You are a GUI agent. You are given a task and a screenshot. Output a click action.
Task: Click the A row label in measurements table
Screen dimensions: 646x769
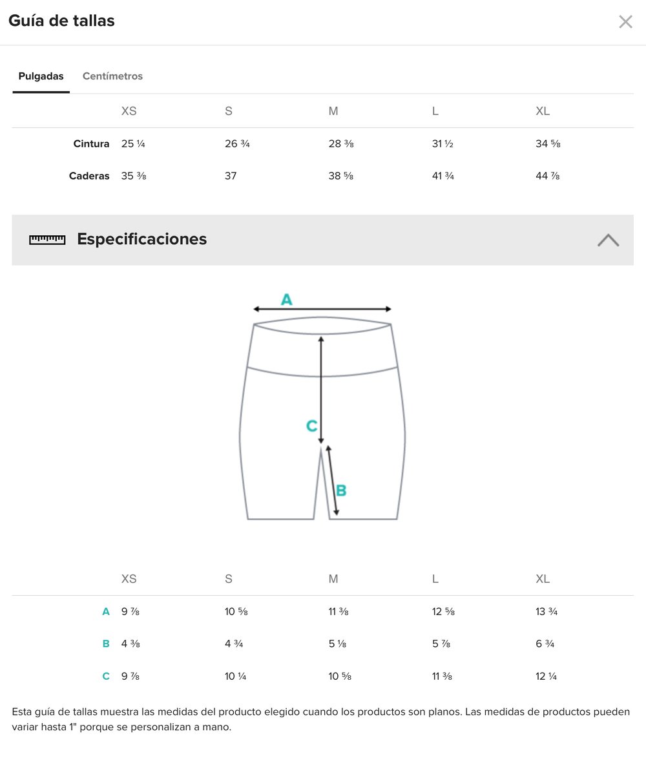[106, 611]
